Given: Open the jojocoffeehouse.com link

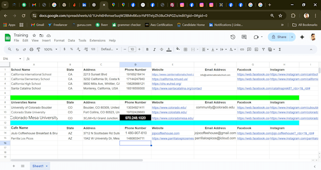Looking at the screenshot, I should [166, 133].
